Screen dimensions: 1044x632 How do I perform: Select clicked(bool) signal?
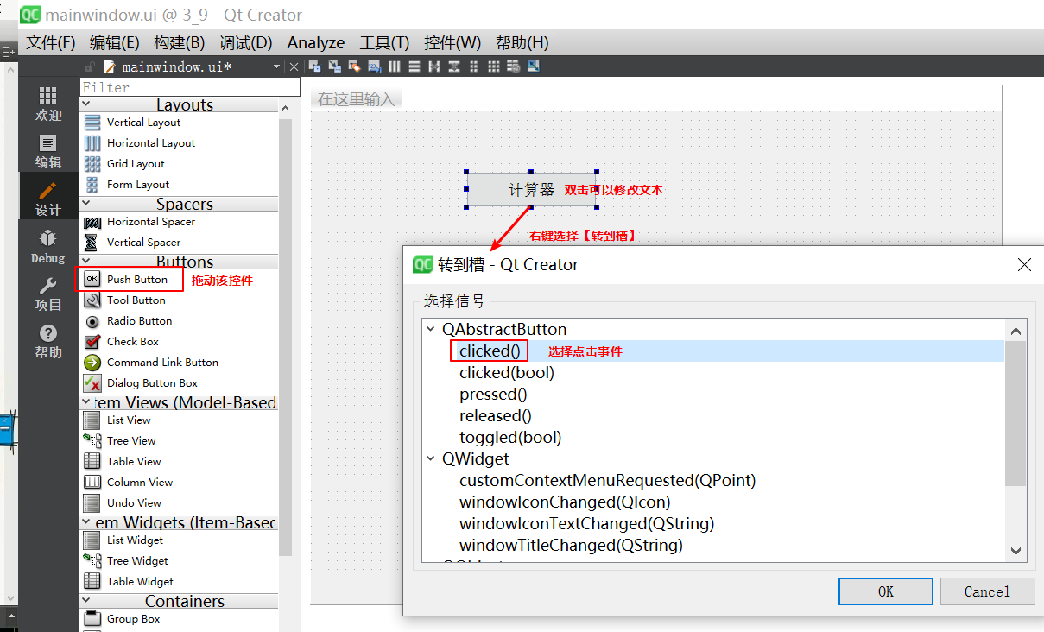pyautogui.click(x=507, y=372)
